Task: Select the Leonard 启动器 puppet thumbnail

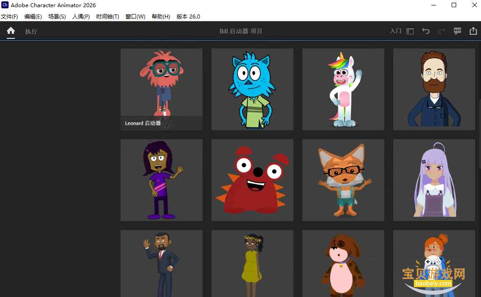Action: [161, 89]
